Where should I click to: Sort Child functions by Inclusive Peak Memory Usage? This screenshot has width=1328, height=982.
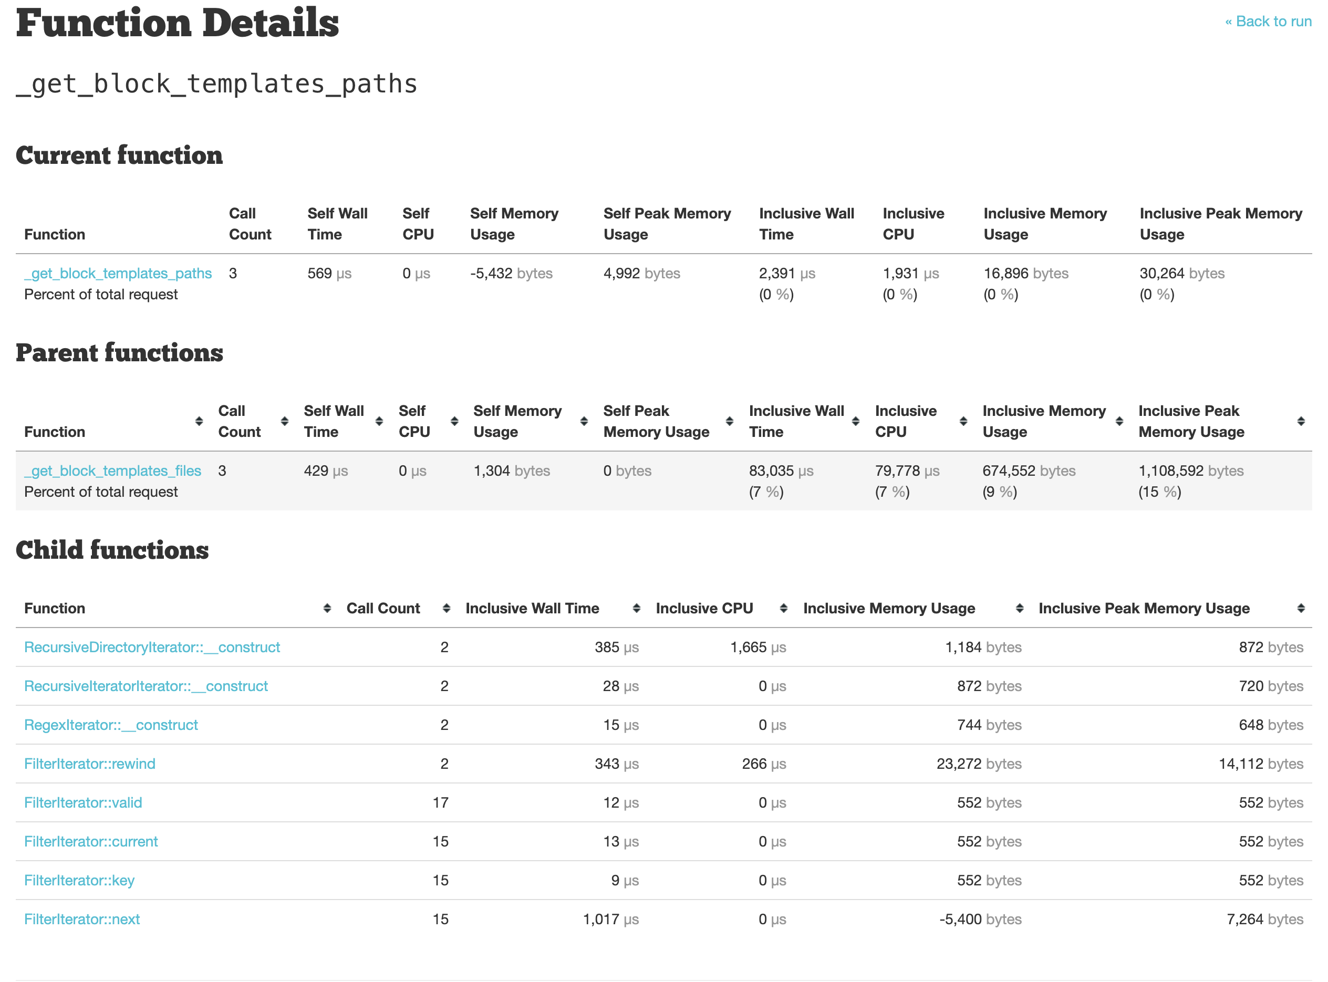[1143, 608]
